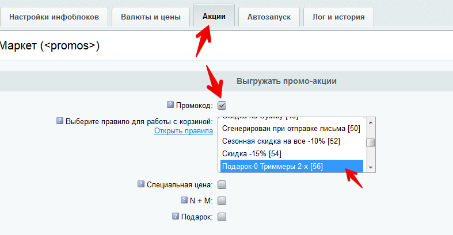Disable the Промокод checkbox
This screenshot has width=453, height=235.
(222, 105)
